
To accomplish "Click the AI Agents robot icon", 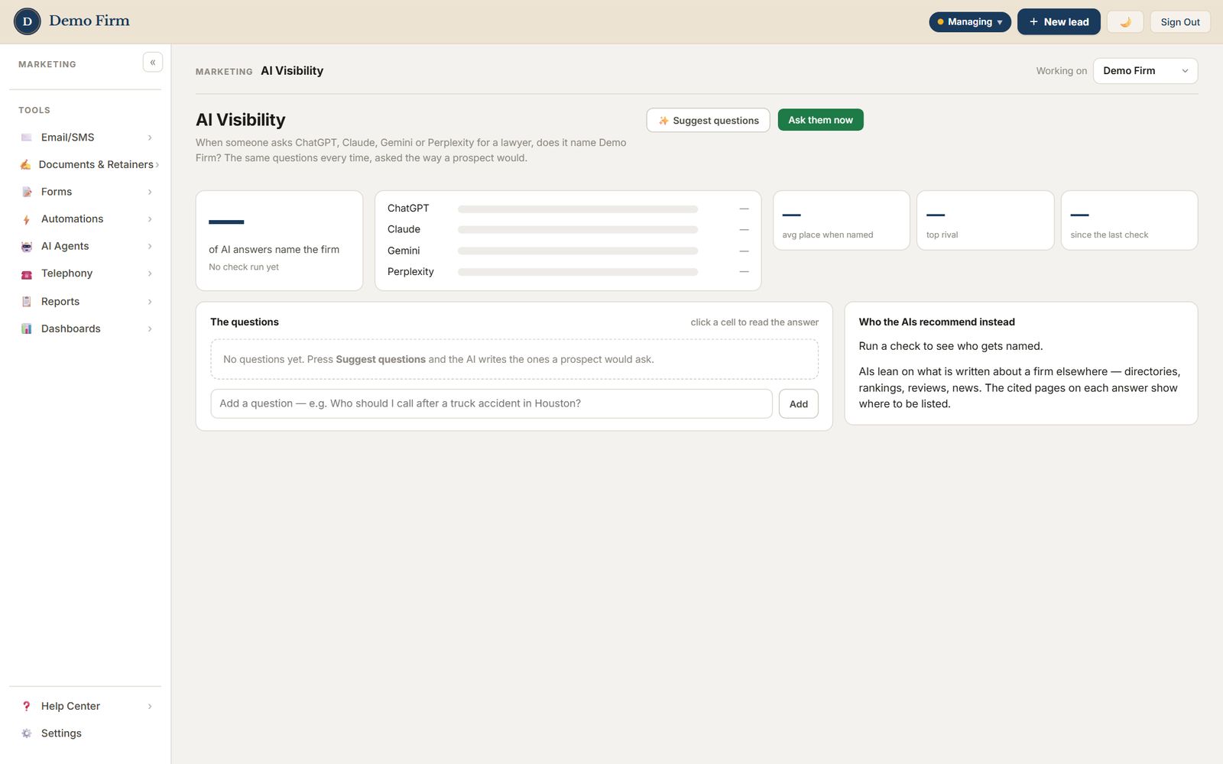I will tap(27, 246).
